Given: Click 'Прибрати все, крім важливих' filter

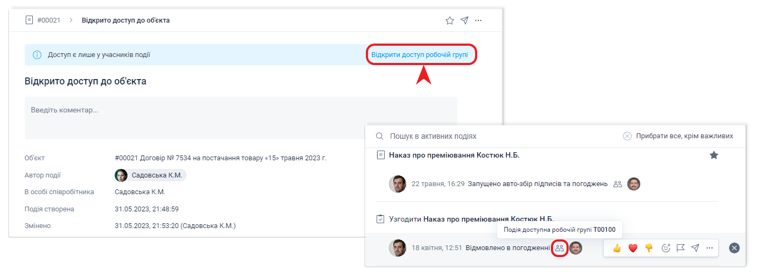Looking at the screenshot, I should [x=678, y=136].
